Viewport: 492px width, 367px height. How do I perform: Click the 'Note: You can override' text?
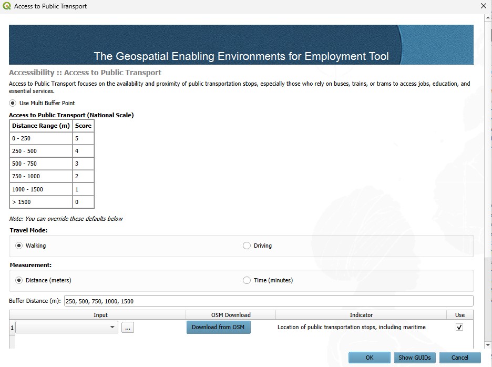coord(66,219)
